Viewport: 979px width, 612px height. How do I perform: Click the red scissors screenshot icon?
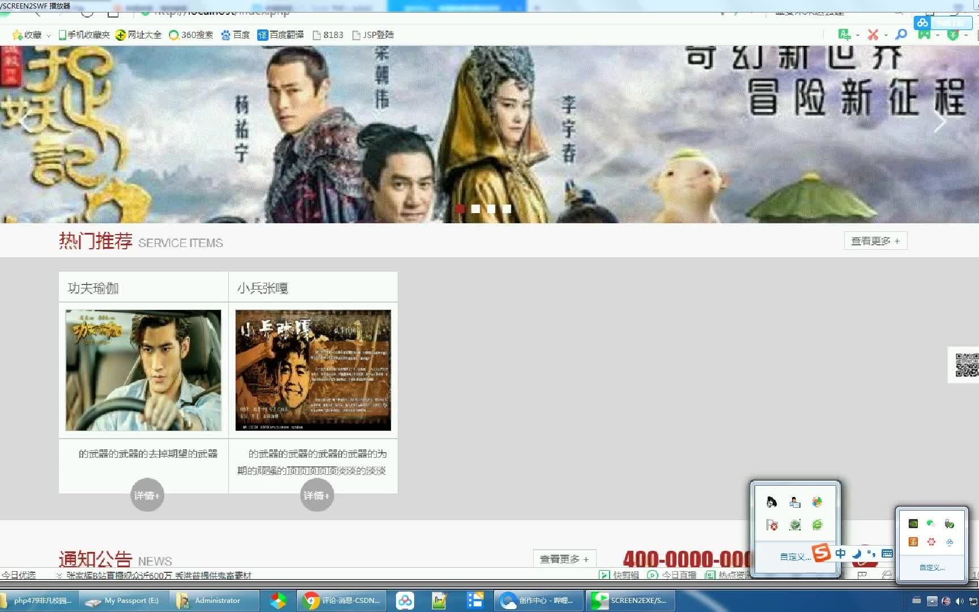(873, 35)
